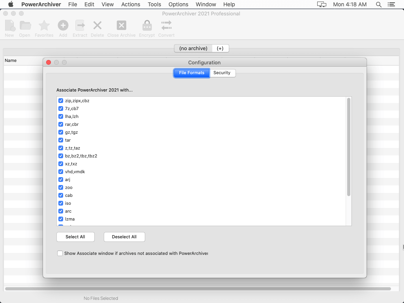The width and height of the screenshot is (404, 303).
Task: Toggle the lha,lzh association checkbox
Action: pyautogui.click(x=61, y=116)
